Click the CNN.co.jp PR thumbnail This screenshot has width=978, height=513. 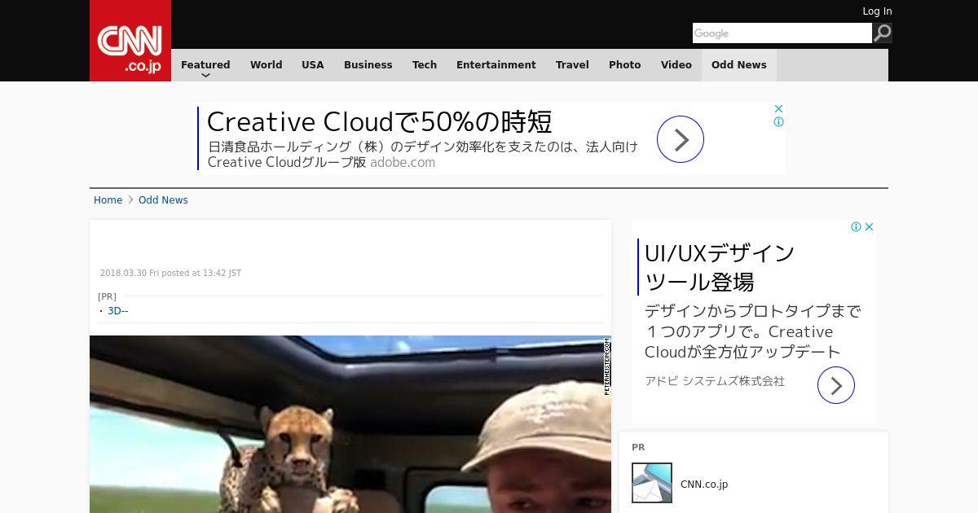(652, 483)
